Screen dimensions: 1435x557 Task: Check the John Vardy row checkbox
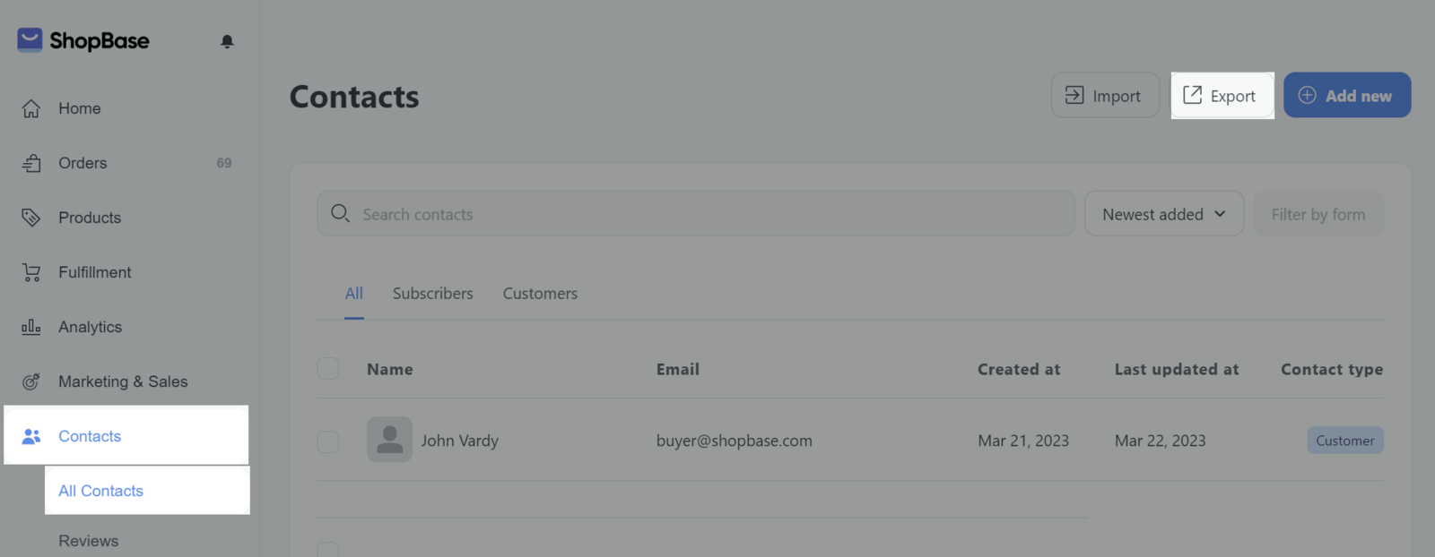point(328,441)
